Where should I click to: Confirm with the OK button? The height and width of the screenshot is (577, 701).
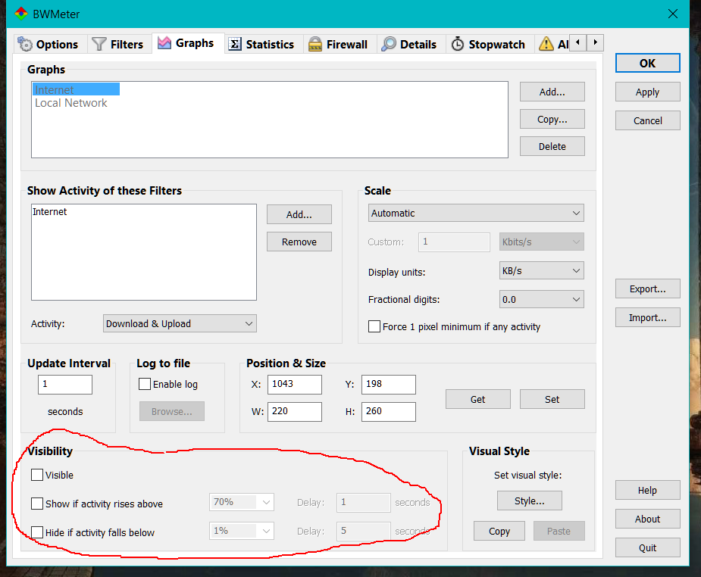647,63
